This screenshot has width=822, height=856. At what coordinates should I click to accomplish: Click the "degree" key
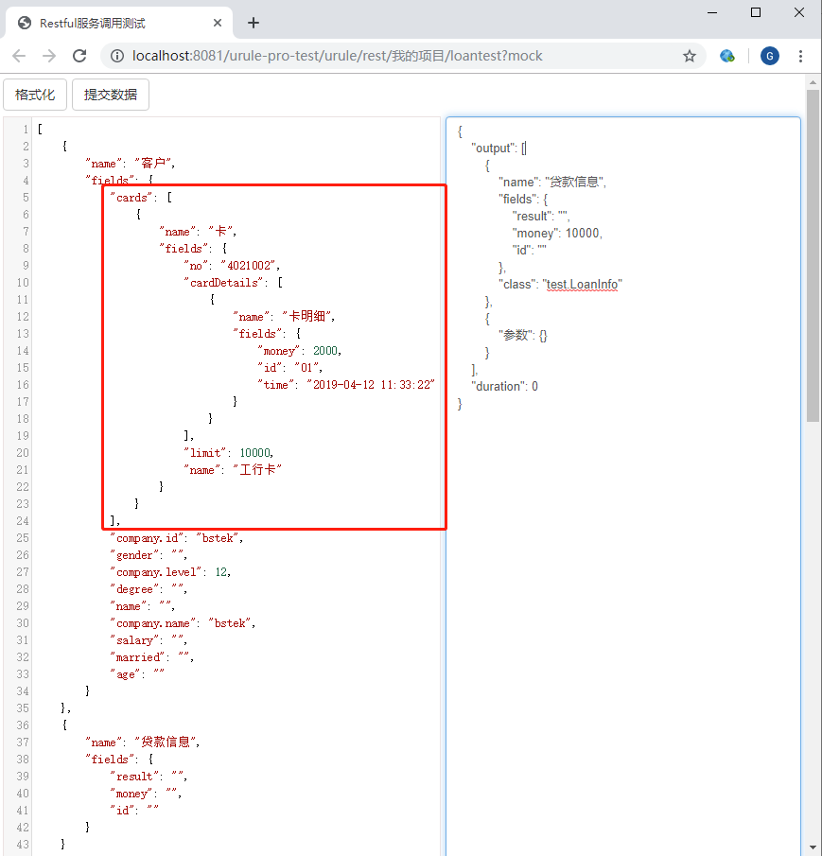pos(134,589)
